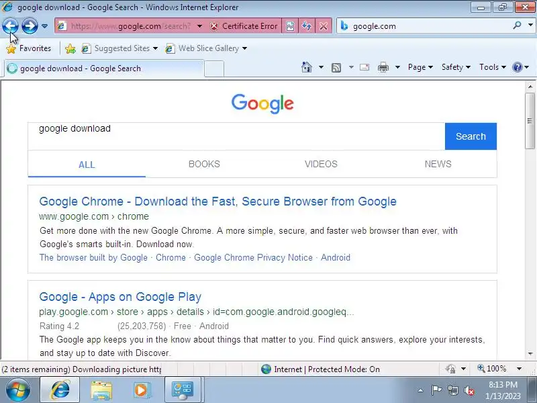Click scroll down arrow of page scrollbar
This screenshot has width=537, height=403.
530,353
